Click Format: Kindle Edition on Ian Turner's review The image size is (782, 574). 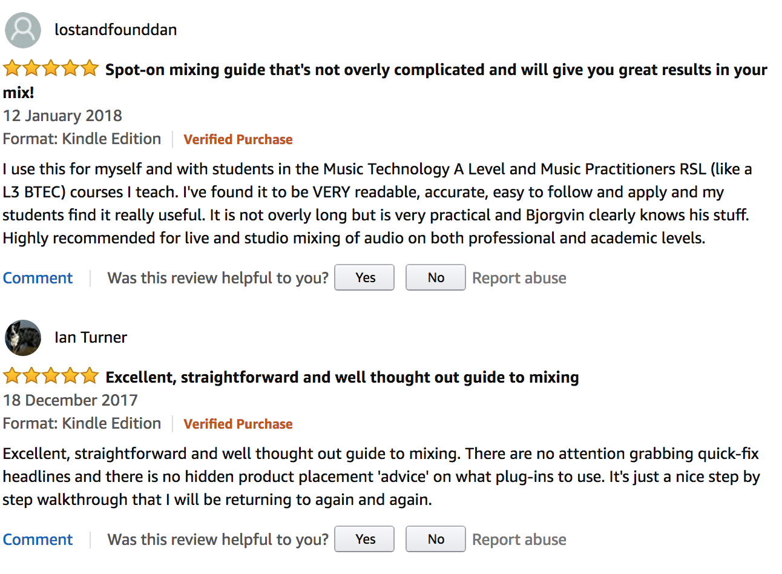pos(82,423)
